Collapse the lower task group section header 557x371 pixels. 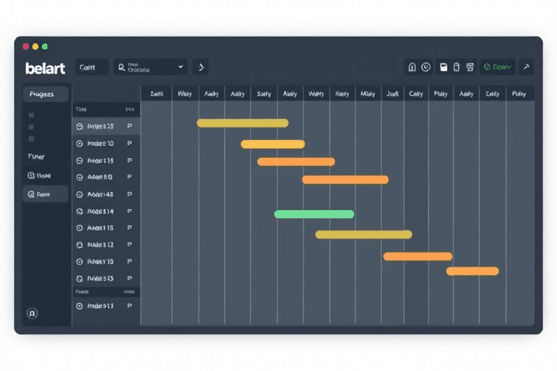pos(105,291)
